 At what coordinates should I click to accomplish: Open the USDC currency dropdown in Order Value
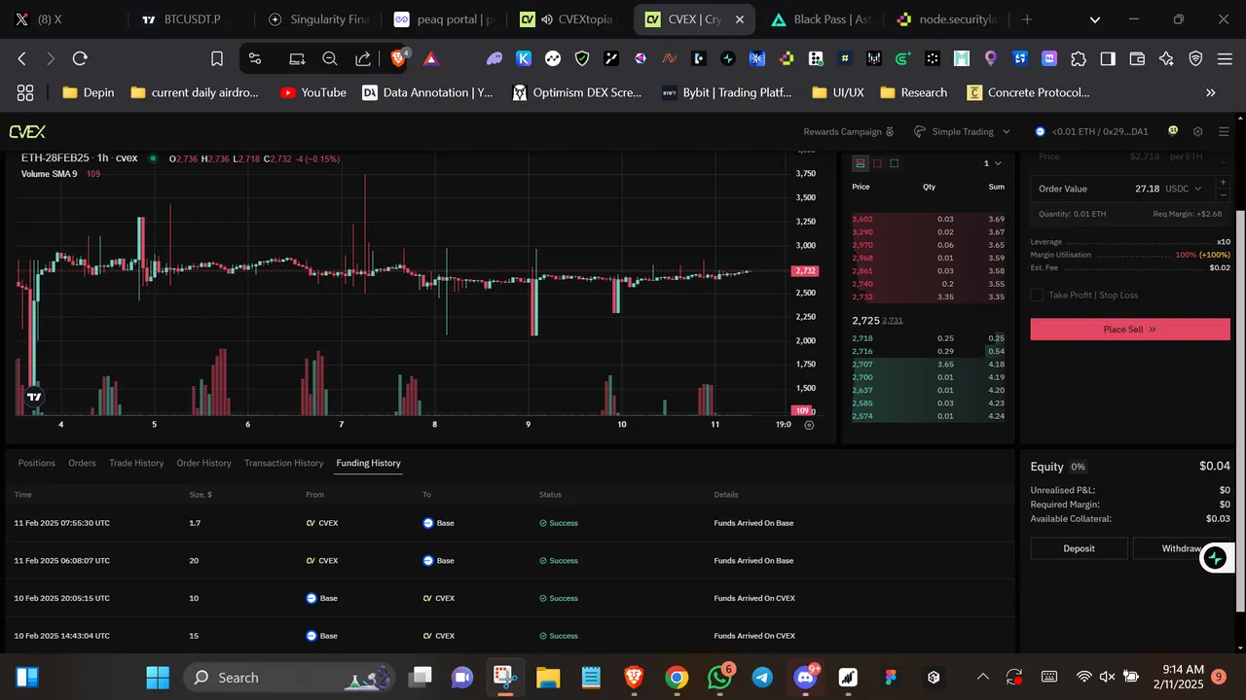(1184, 189)
